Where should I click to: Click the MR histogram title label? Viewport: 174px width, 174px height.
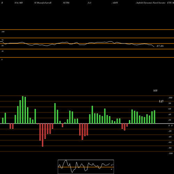[155, 90]
